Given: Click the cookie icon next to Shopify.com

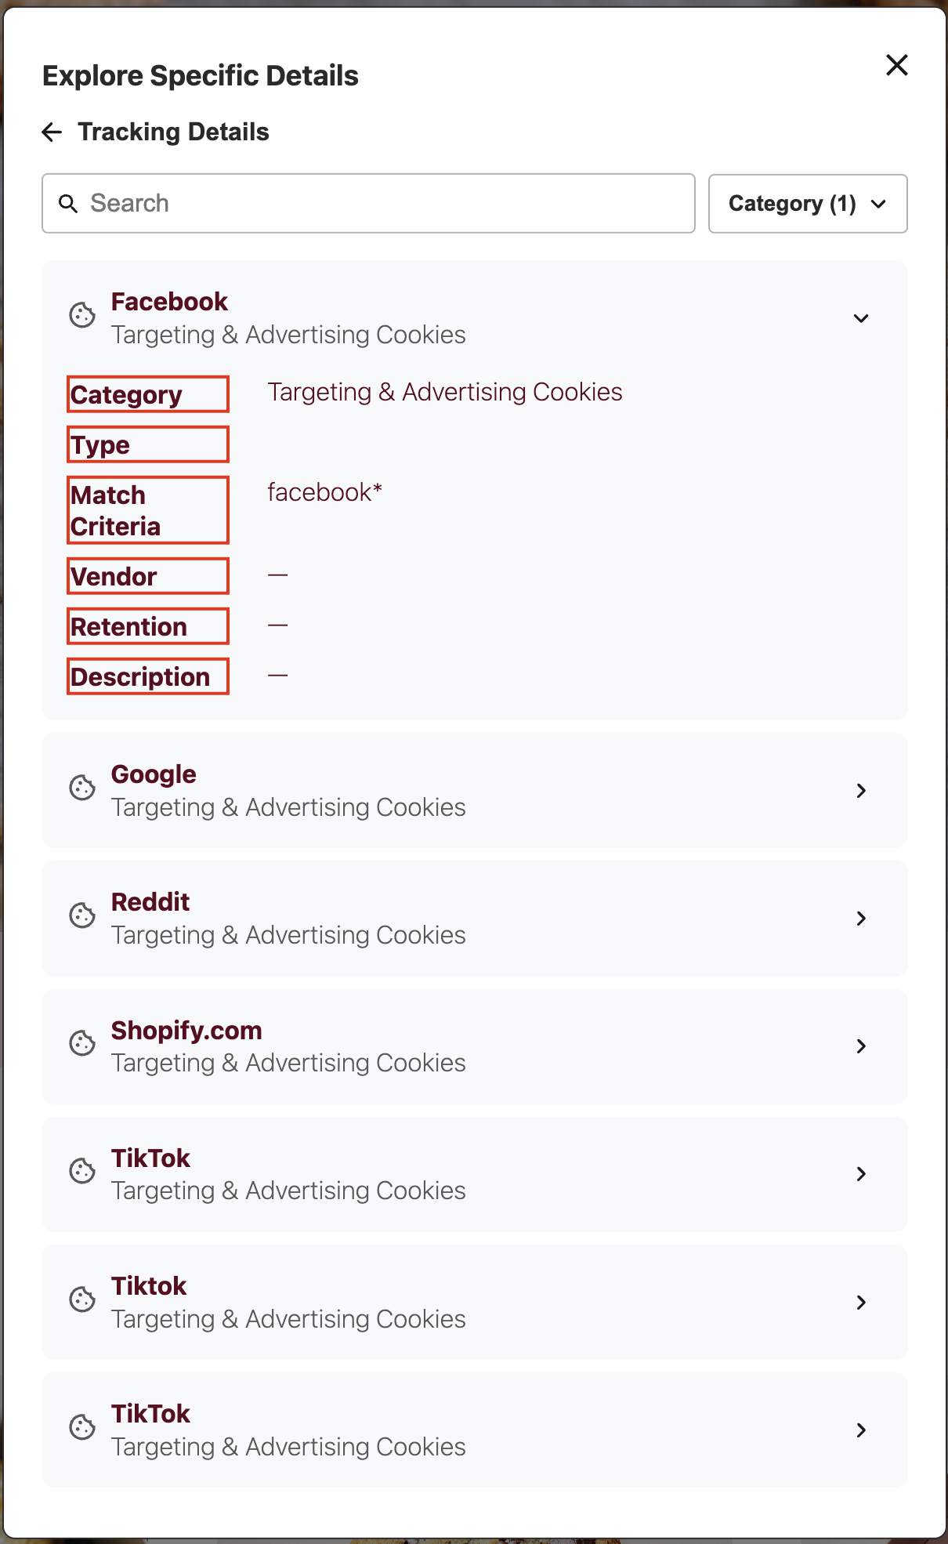Looking at the screenshot, I should click(x=82, y=1043).
